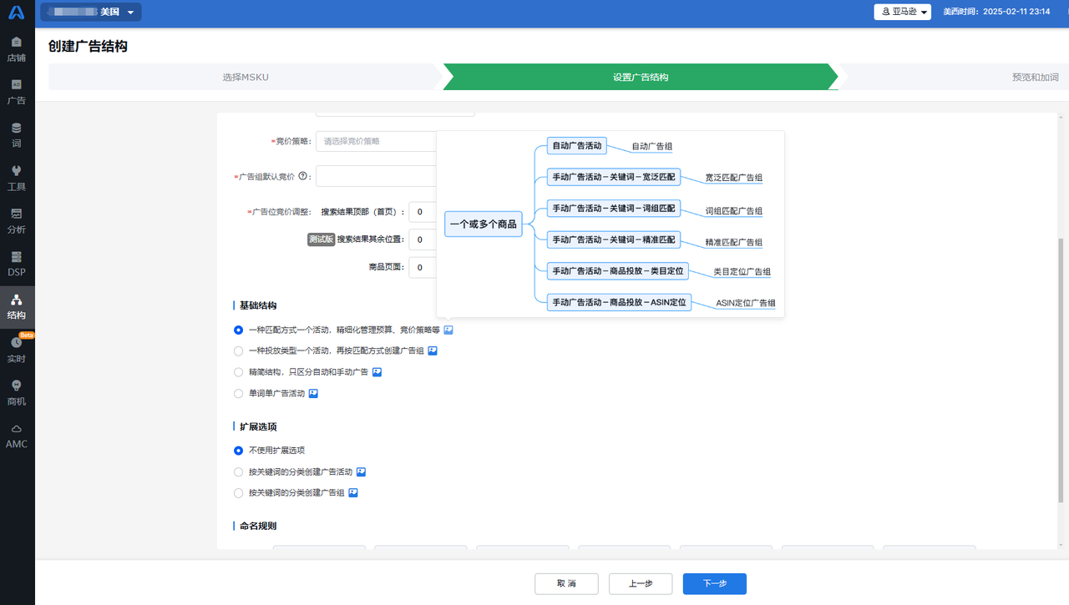Open the 商机 (Opportunity) sidebar icon
The height and width of the screenshot is (605, 1069).
click(17, 393)
